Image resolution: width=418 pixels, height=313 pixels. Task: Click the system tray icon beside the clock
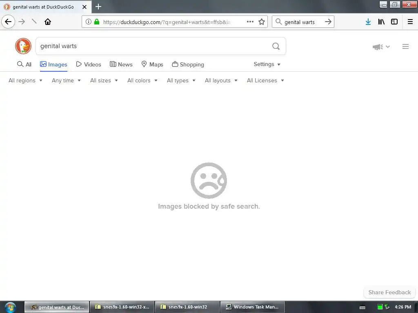387,307
